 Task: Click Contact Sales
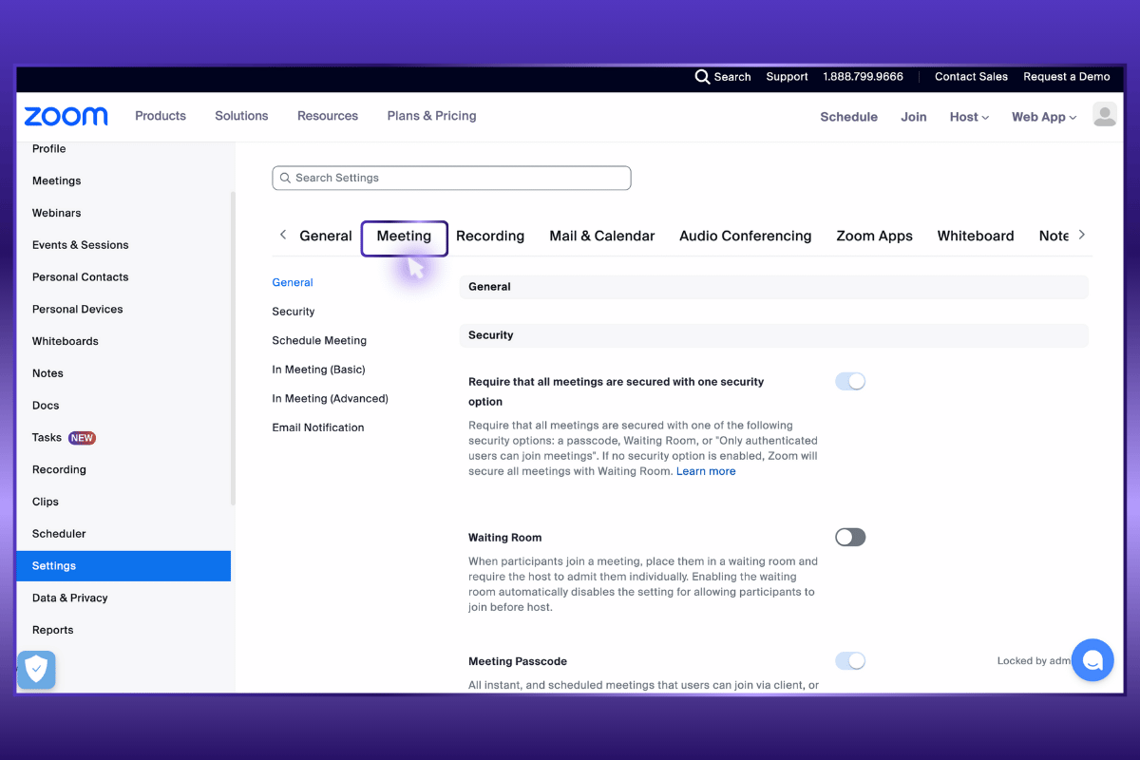pos(971,77)
